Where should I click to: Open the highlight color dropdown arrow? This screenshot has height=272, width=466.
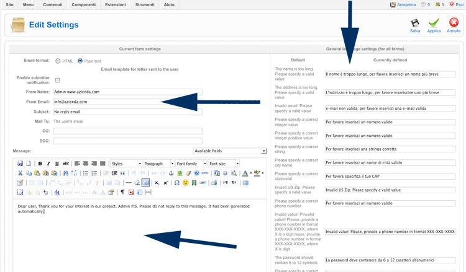(263, 173)
